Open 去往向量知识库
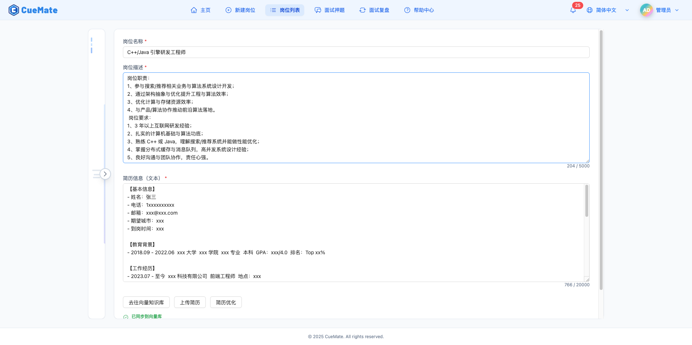692x345 pixels. pos(146,302)
